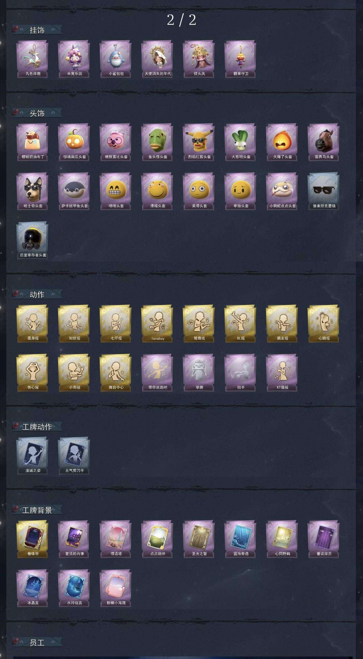Select the 哈士奇头套 husky headgear
The image size is (363, 659).
click(32, 191)
